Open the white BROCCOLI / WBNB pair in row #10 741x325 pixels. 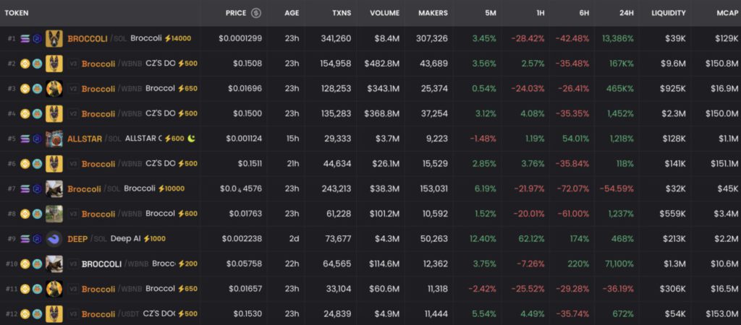101,264
